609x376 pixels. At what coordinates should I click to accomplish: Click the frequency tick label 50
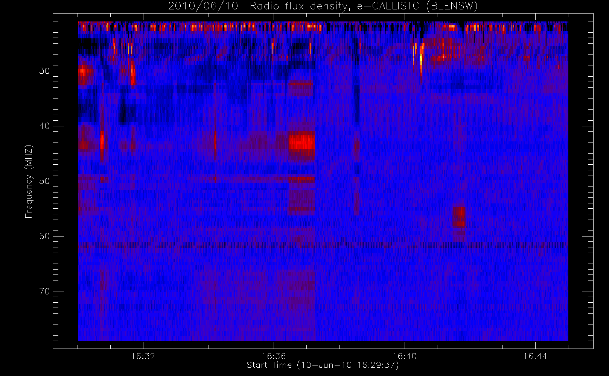(44, 181)
